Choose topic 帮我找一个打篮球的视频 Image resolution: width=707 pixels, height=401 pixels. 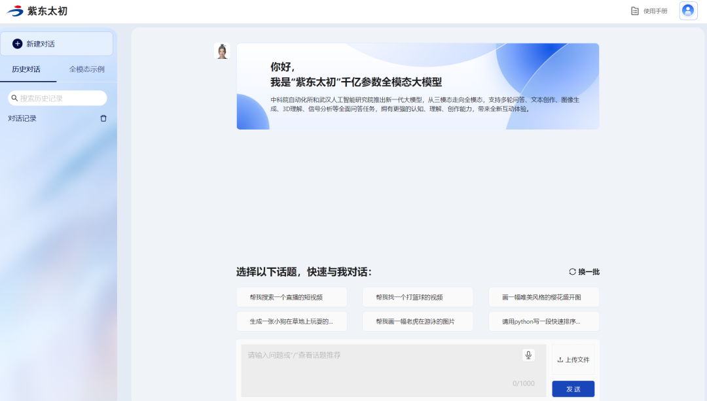pyautogui.click(x=418, y=297)
